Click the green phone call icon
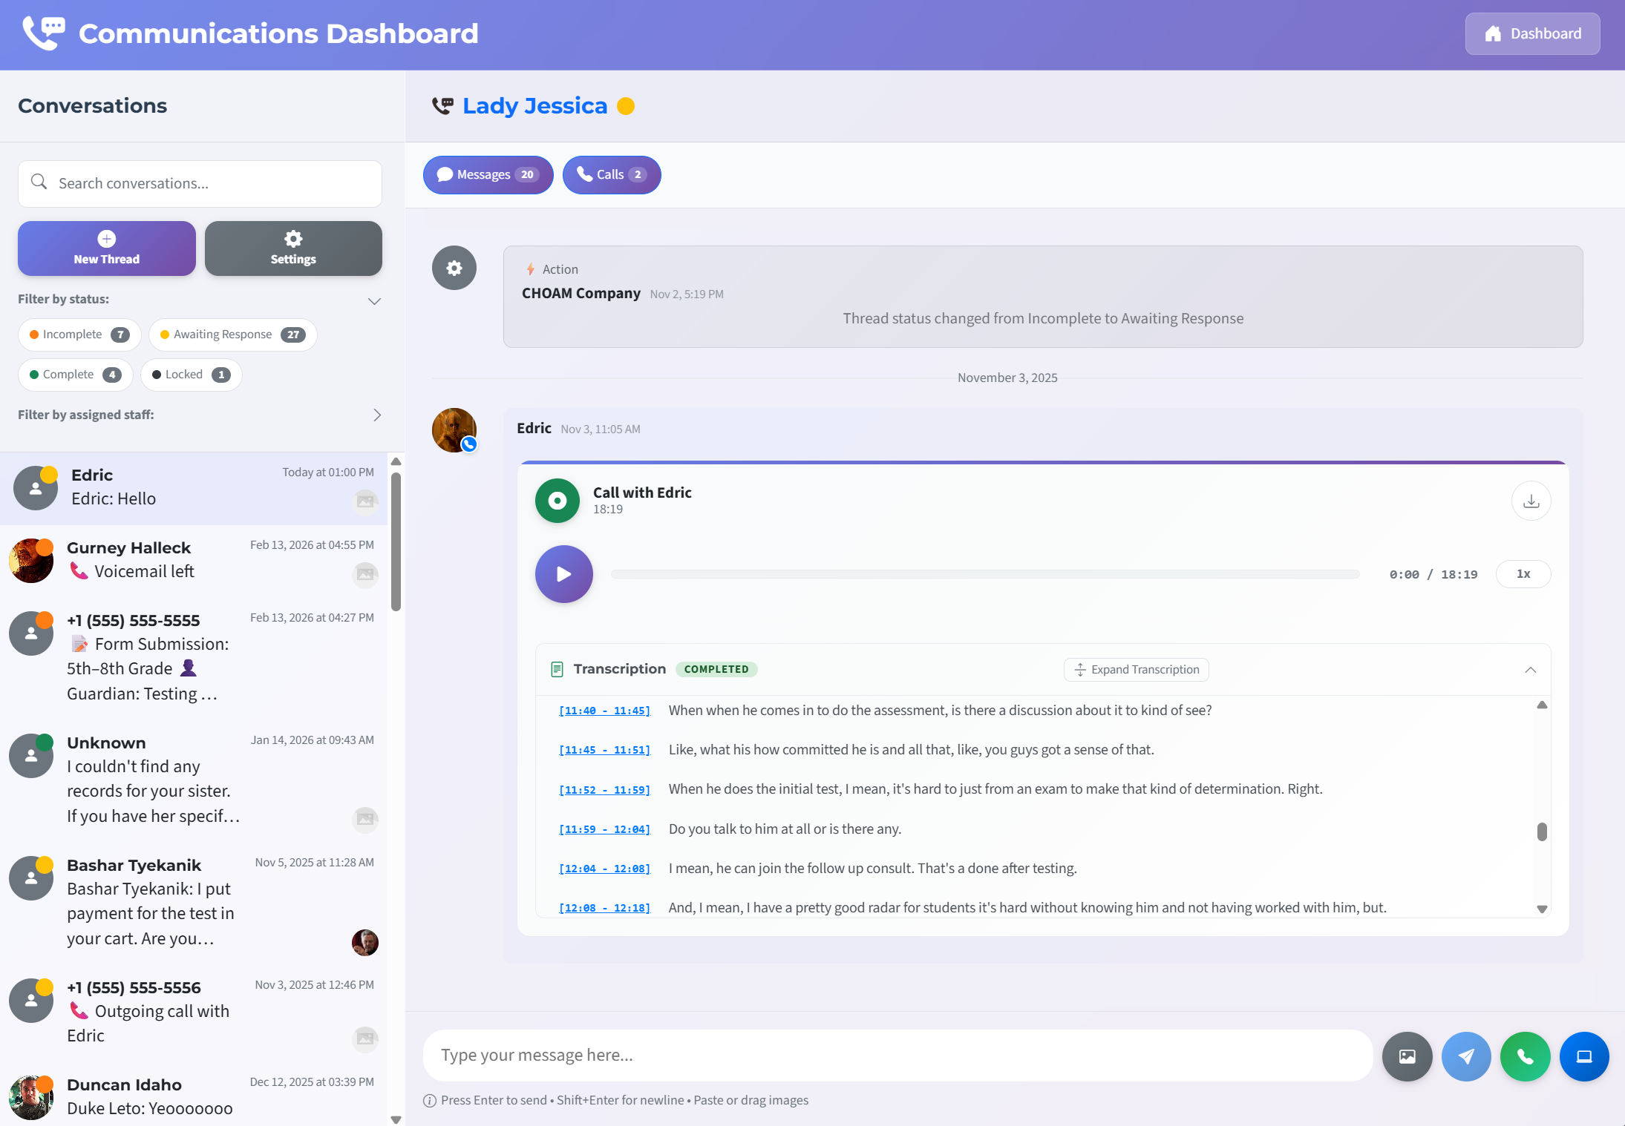Image resolution: width=1625 pixels, height=1126 pixels. pyautogui.click(x=1526, y=1056)
